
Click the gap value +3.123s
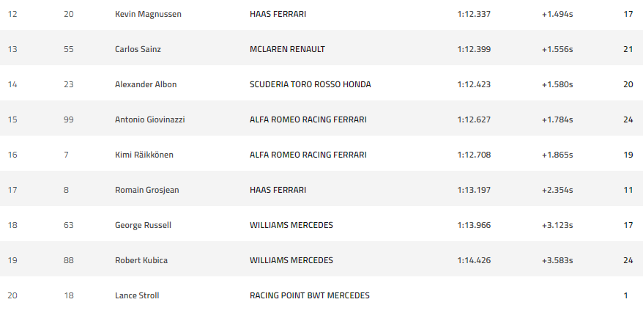[x=557, y=225]
